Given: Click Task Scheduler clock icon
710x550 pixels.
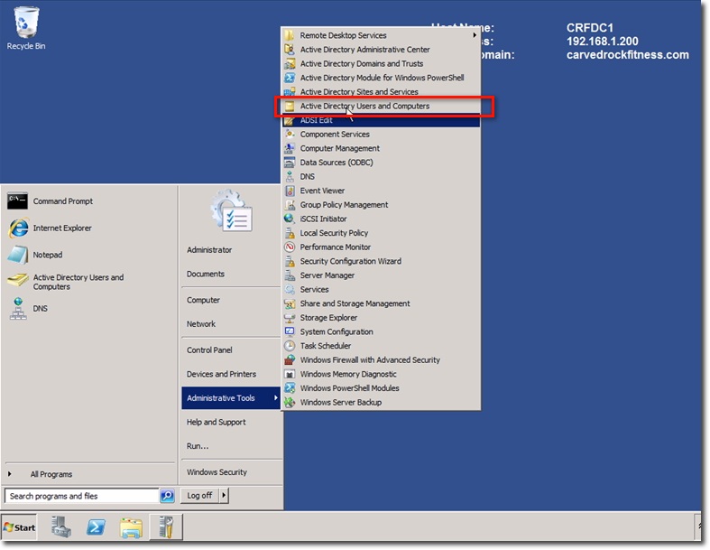Looking at the screenshot, I should coord(290,346).
